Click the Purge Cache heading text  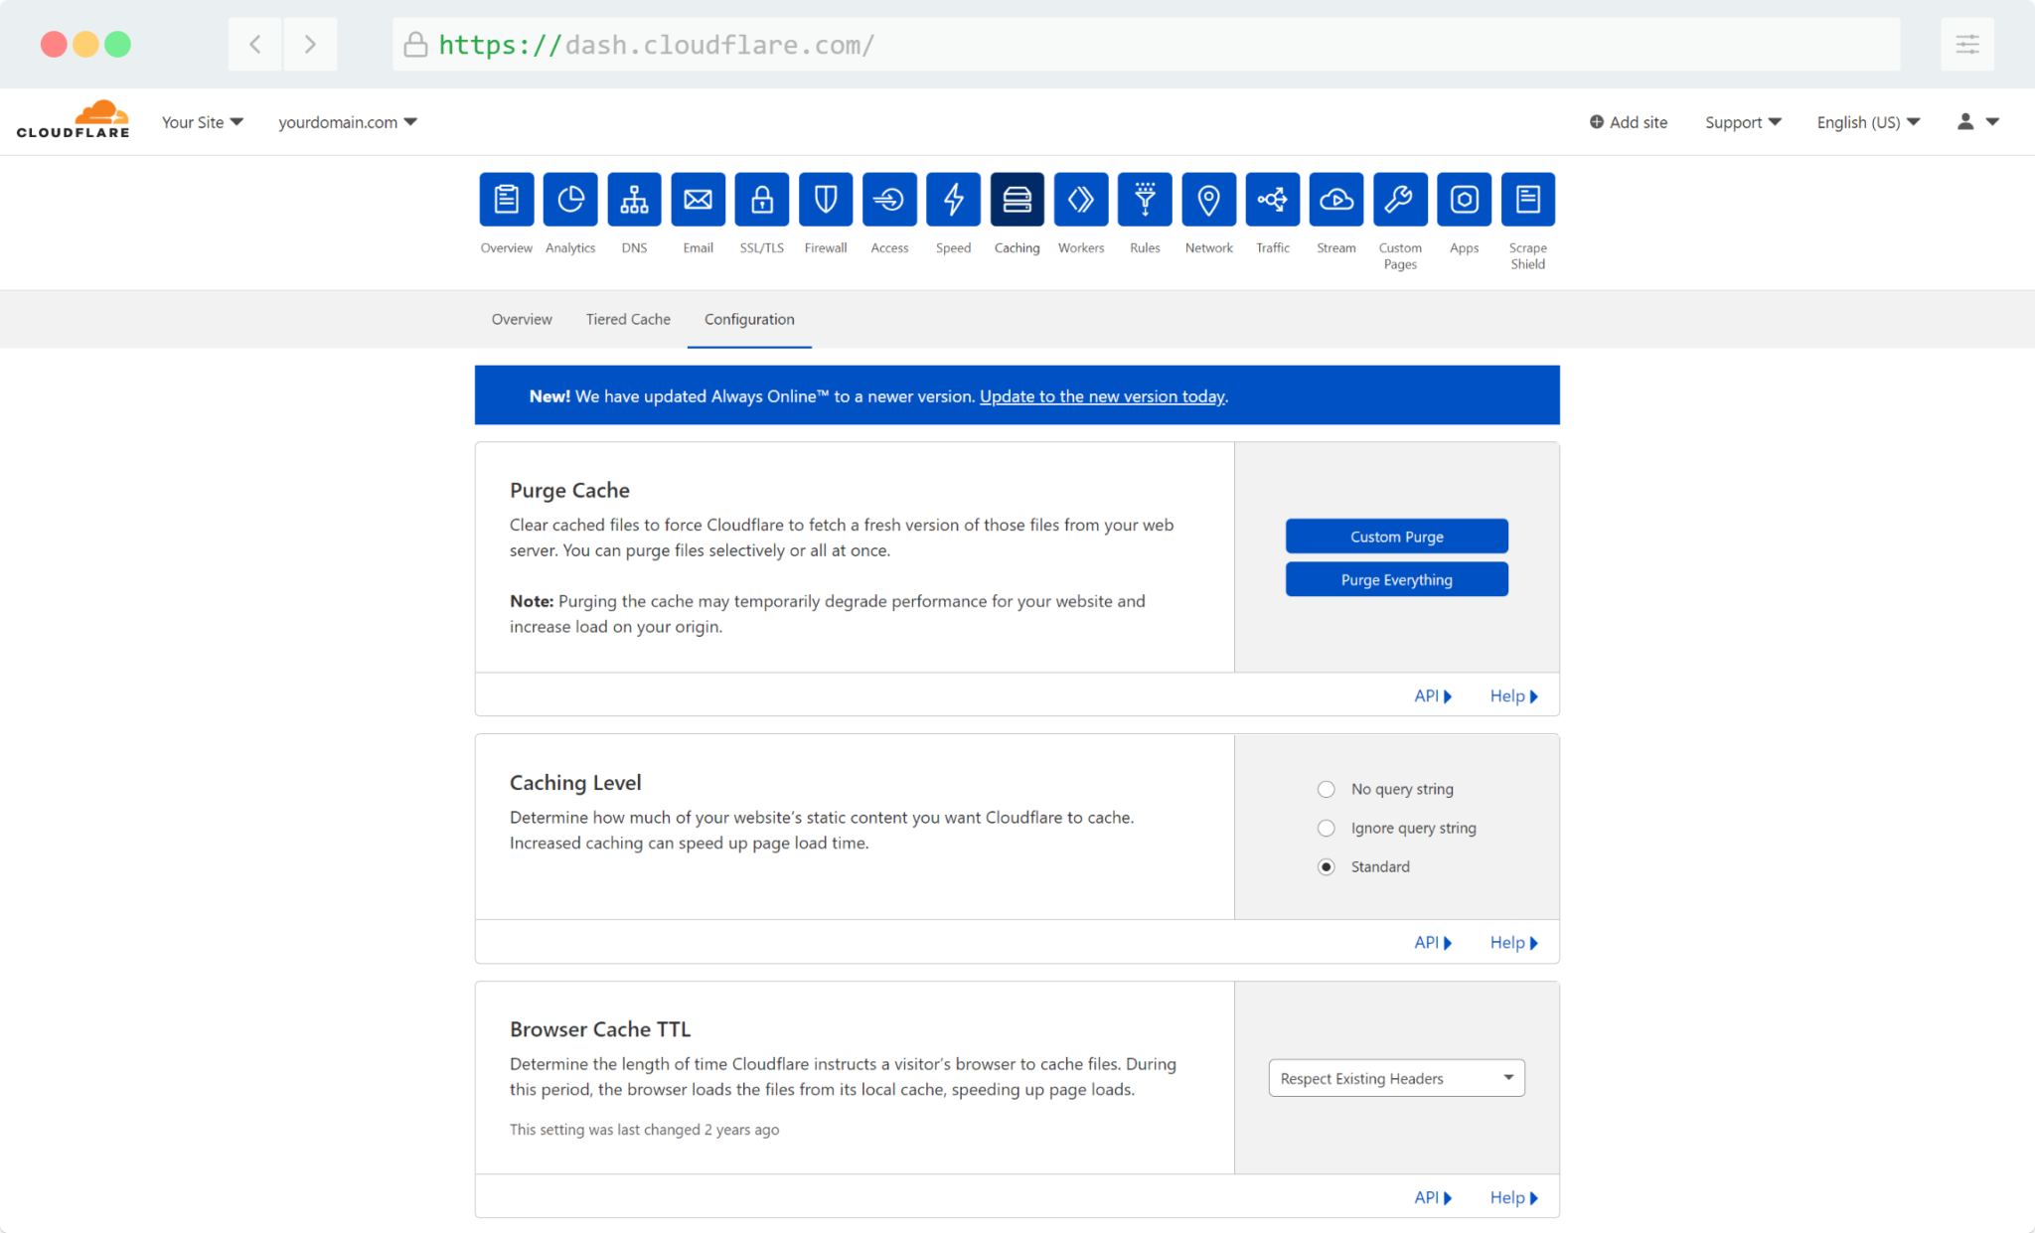[569, 490]
